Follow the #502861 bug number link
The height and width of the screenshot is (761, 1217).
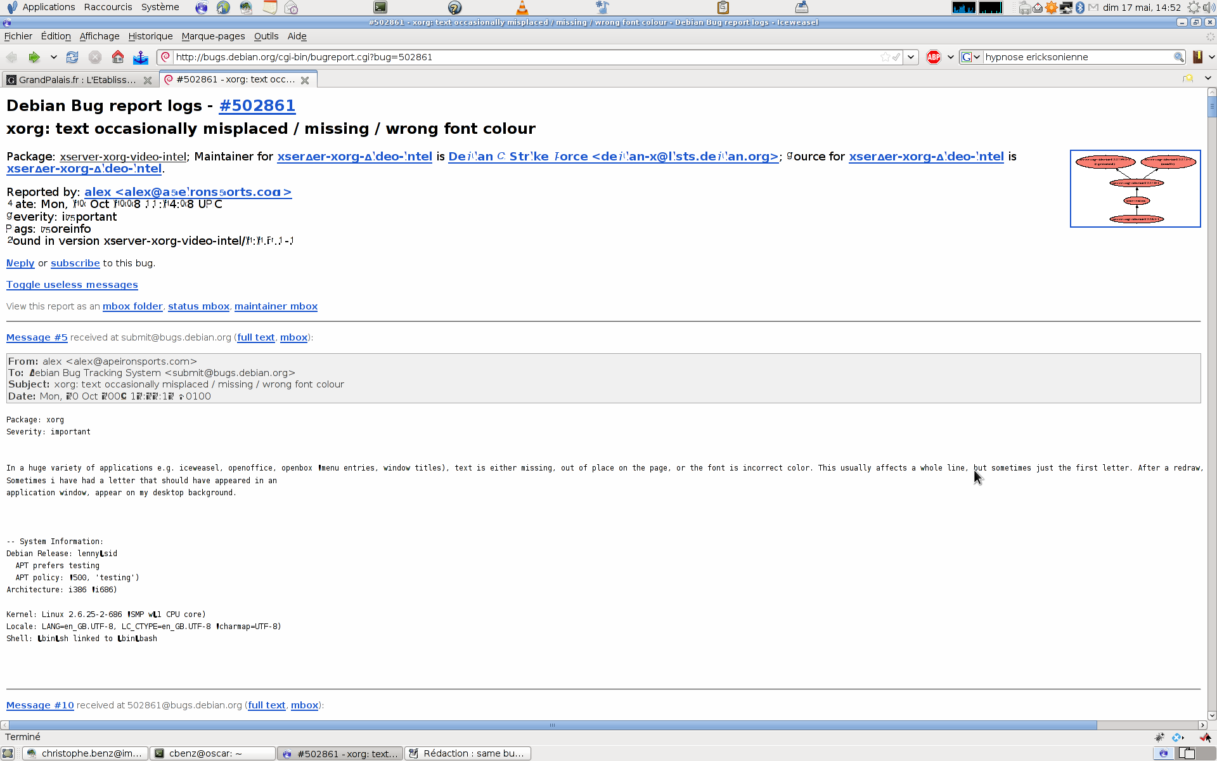tap(257, 105)
